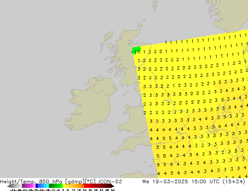The width and height of the screenshot is (248, 191).
Task: Click the dark brown right arrow of legend
Action: [x=113, y=186]
